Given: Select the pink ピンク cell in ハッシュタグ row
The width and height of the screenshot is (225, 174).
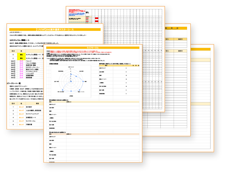Looking at the screenshot, I should coord(21,73).
